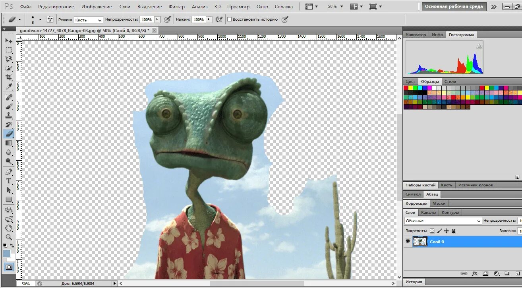Click the Слой 0 layer thumbnail
This screenshot has height=288, width=522.
[420, 241]
